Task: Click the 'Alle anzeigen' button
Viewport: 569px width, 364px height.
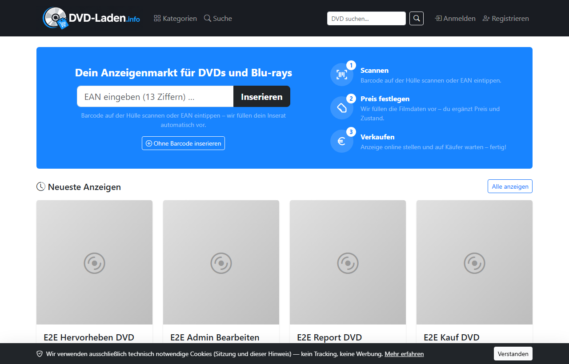Action: click(x=510, y=186)
